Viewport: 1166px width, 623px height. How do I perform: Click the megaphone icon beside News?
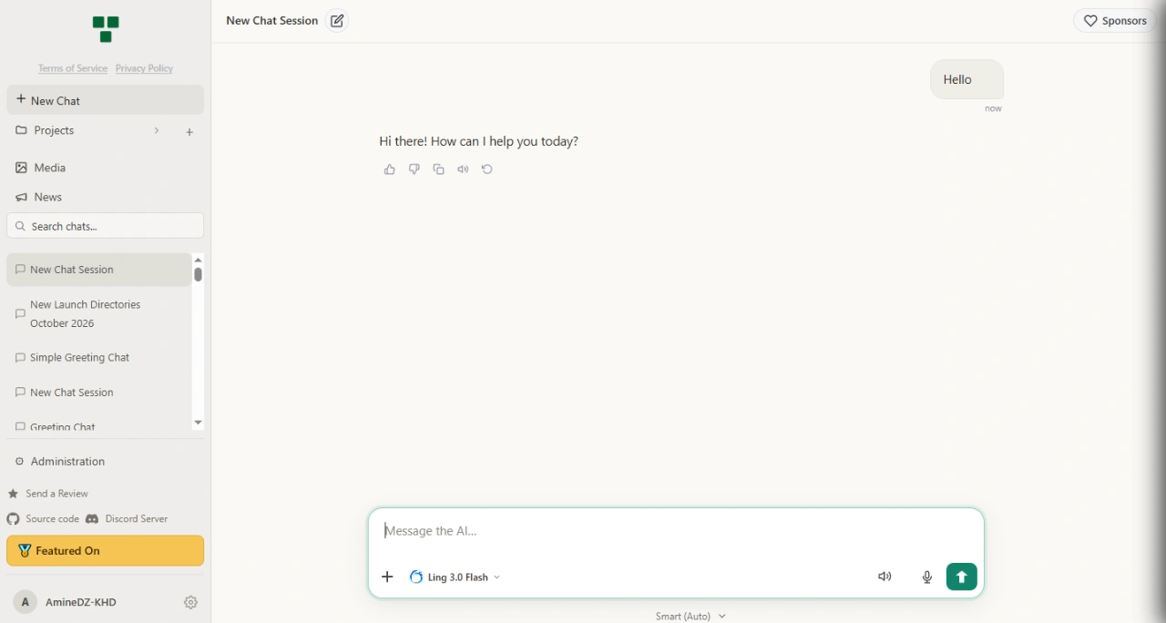21,197
